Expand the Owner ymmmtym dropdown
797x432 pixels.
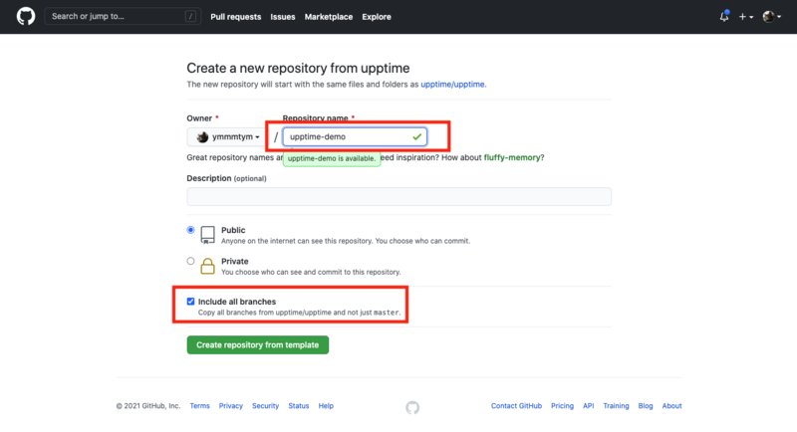click(226, 137)
